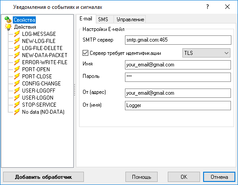
Task: Select the USER-LOGON tree item
Action: (38, 98)
